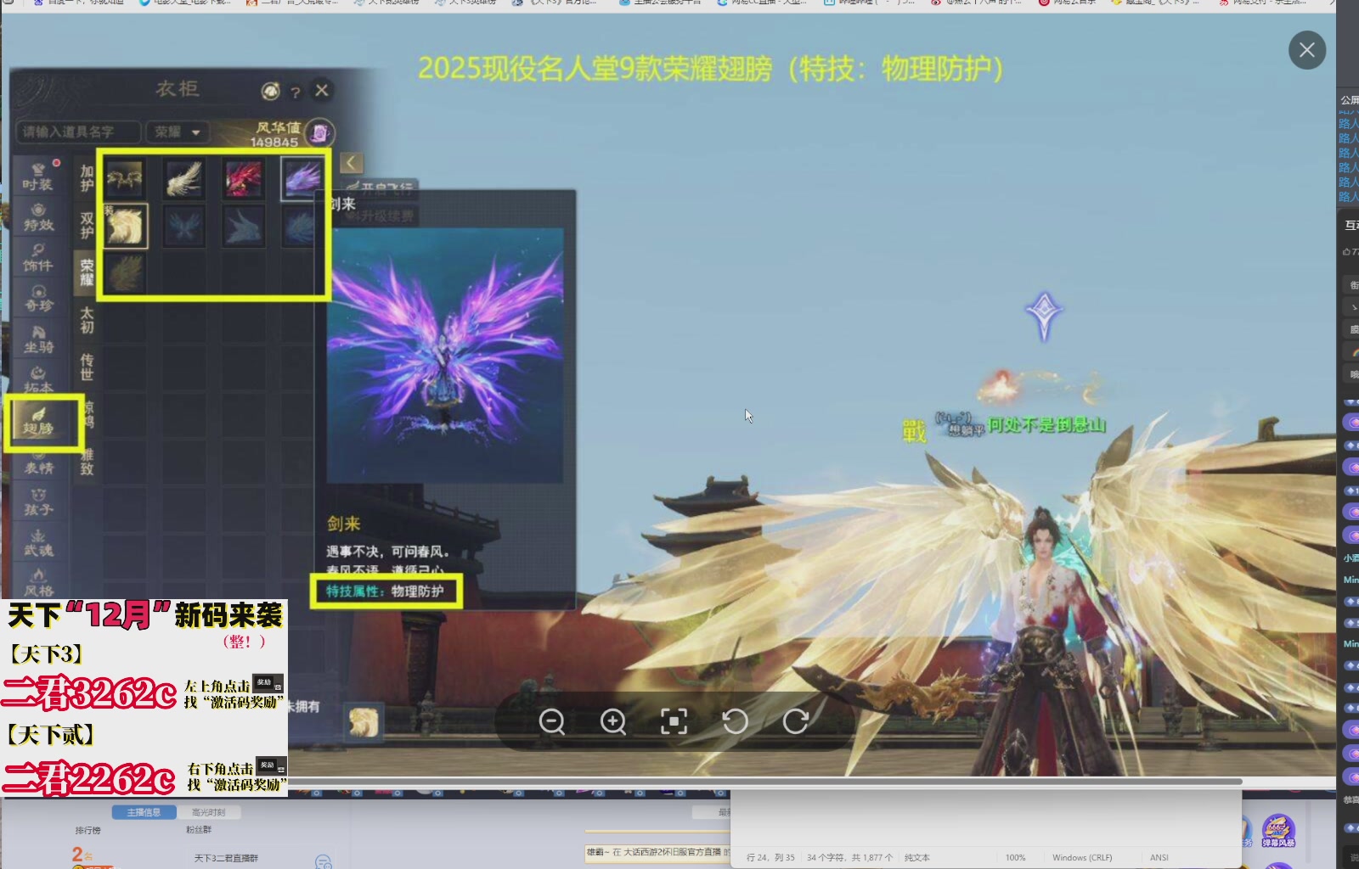
Task: Select the grey-blue spiky wing thumbnail
Action: 243,226
